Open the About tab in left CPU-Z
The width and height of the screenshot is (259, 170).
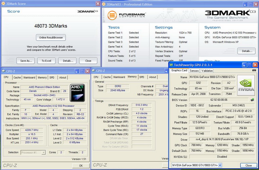(x=63, y=77)
